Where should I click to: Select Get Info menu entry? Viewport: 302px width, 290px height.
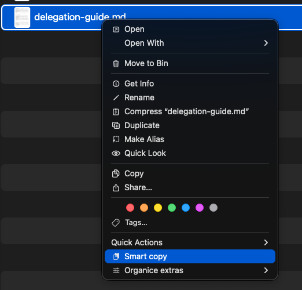[190, 84]
